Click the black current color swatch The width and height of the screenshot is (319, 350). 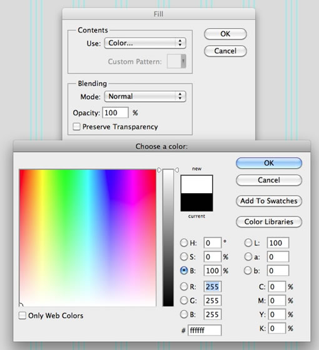pyautogui.click(x=196, y=202)
